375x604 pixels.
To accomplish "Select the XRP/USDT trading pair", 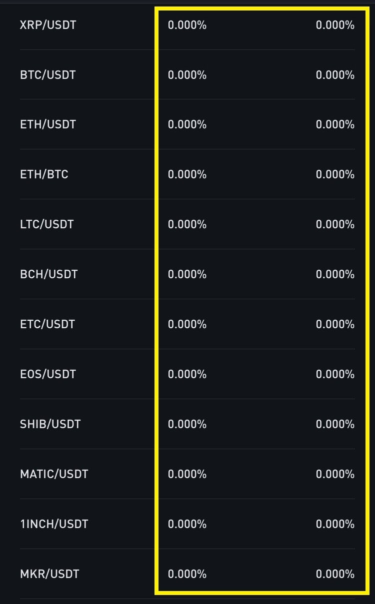I will (48, 25).
